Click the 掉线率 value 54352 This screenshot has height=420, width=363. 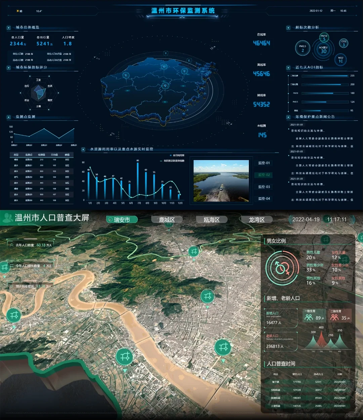(261, 104)
